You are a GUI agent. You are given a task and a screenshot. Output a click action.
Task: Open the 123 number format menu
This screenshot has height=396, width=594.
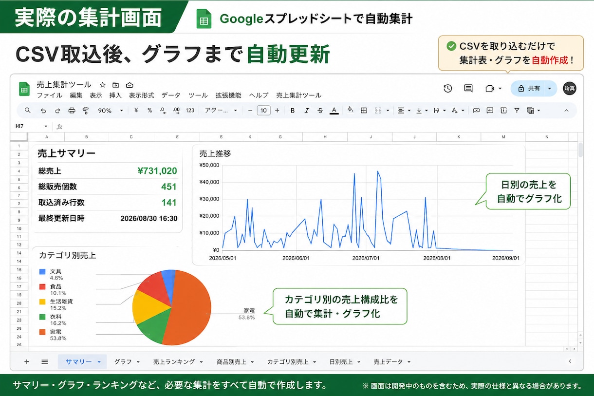tap(190, 111)
